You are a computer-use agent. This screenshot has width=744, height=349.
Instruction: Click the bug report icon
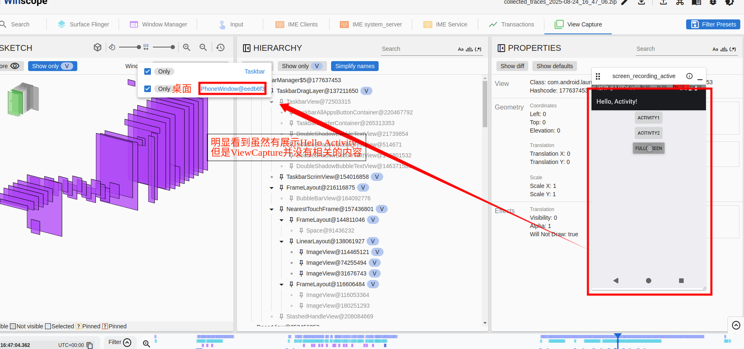[713, 2]
